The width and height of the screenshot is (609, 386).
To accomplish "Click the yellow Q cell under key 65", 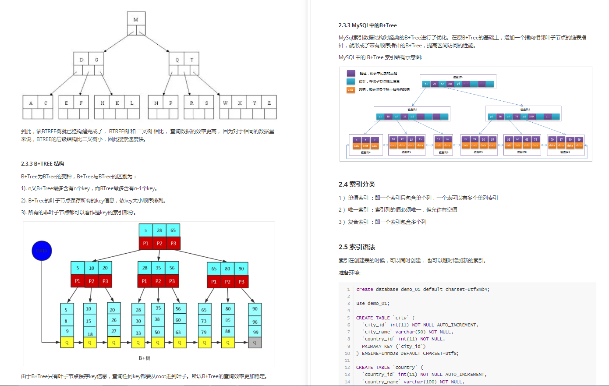I will 204,342.
